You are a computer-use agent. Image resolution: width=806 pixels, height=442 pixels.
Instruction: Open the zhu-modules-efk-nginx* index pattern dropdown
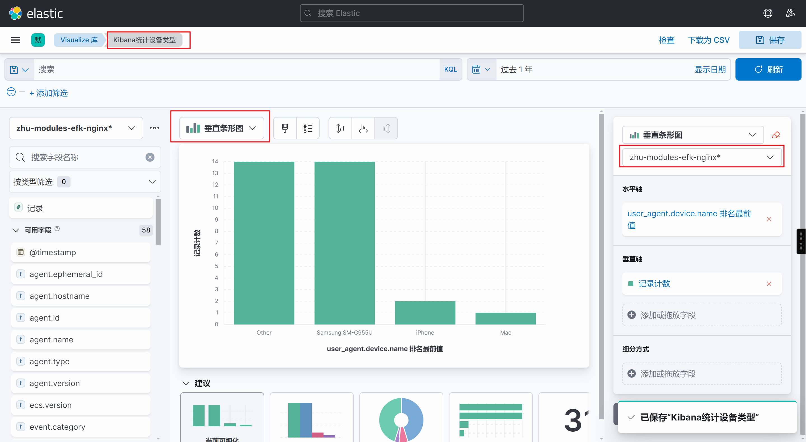(76, 128)
